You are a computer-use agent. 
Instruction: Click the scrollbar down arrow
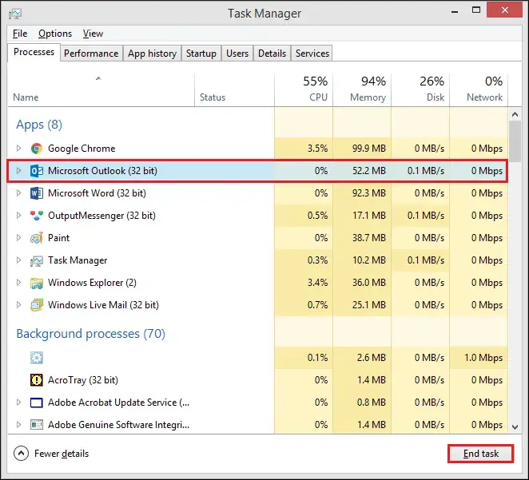(x=515, y=427)
